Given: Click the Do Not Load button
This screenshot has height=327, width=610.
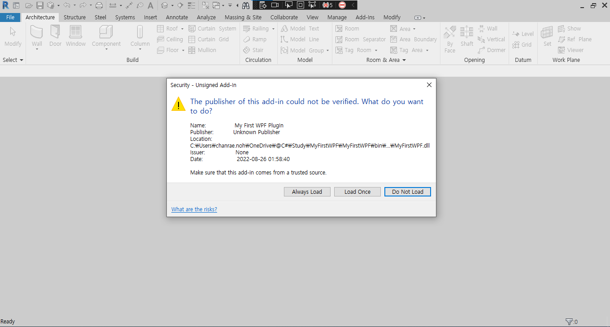Looking at the screenshot, I should click(x=408, y=192).
